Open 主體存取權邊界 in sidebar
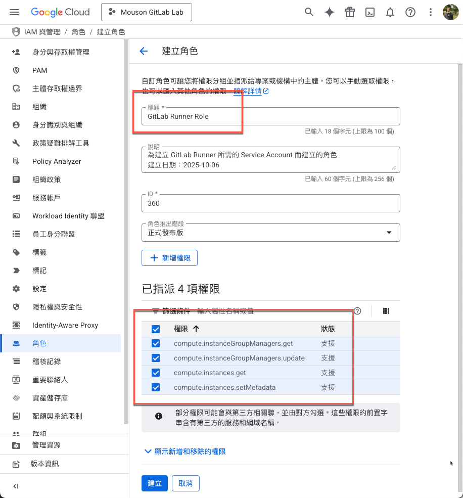This screenshot has width=463, height=498. [61, 88]
